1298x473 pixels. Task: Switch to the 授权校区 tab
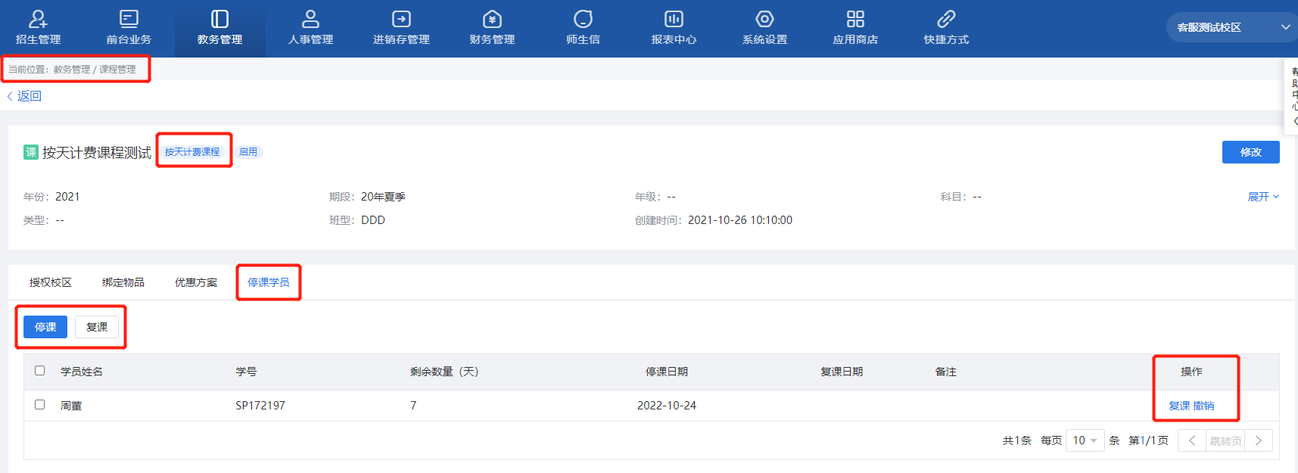[51, 282]
